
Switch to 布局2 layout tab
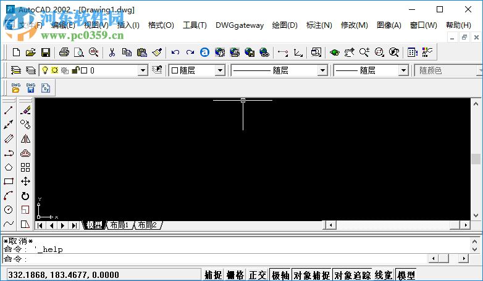[x=147, y=225]
